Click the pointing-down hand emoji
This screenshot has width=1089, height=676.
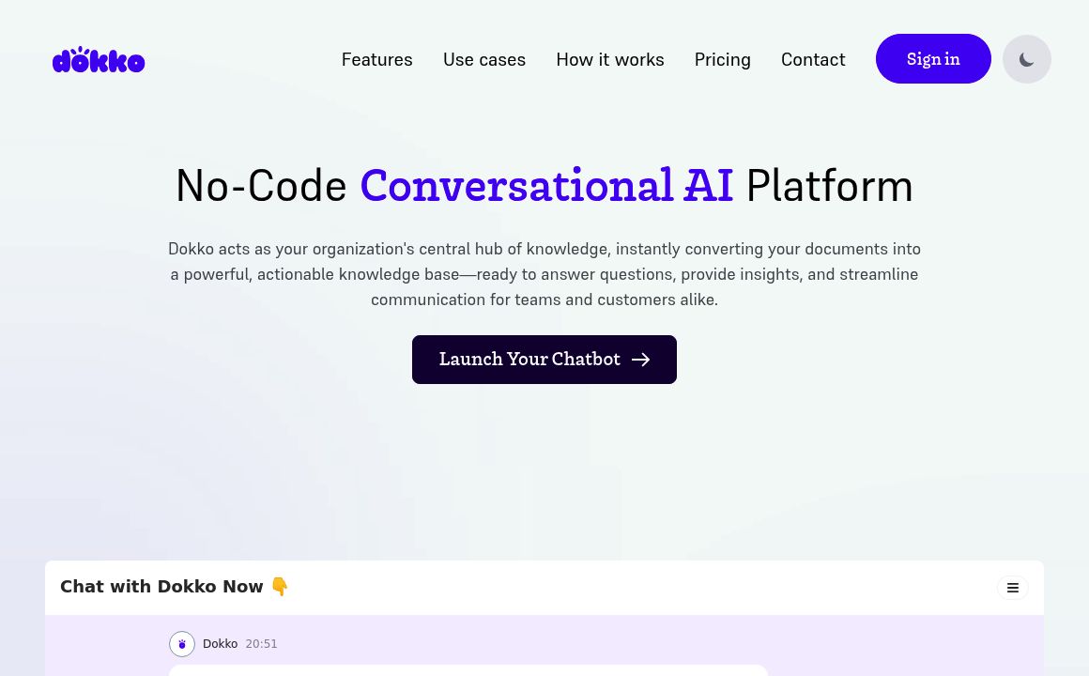[x=280, y=587]
